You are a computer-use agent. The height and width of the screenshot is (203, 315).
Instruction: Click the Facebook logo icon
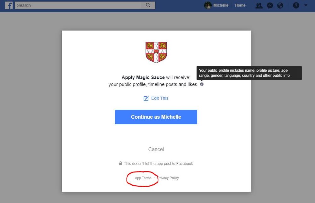[x=9, y=5]
